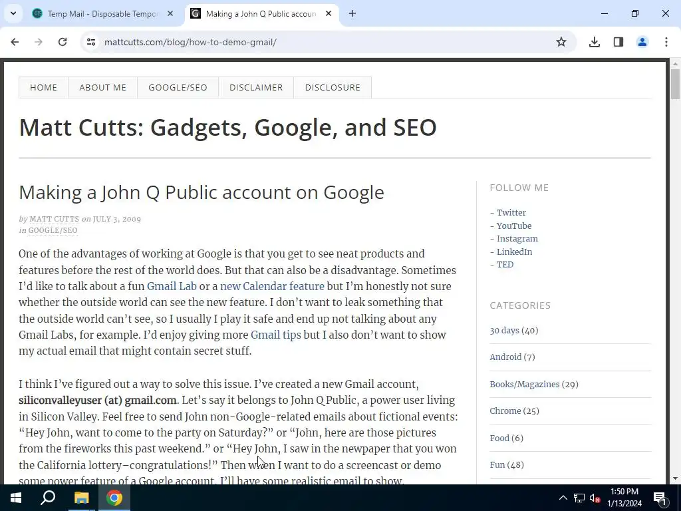Image resolution: width=681 pixels, height=511 pixels.
Task: Open Chrome downloads icon
Action: tap(595, 42)
